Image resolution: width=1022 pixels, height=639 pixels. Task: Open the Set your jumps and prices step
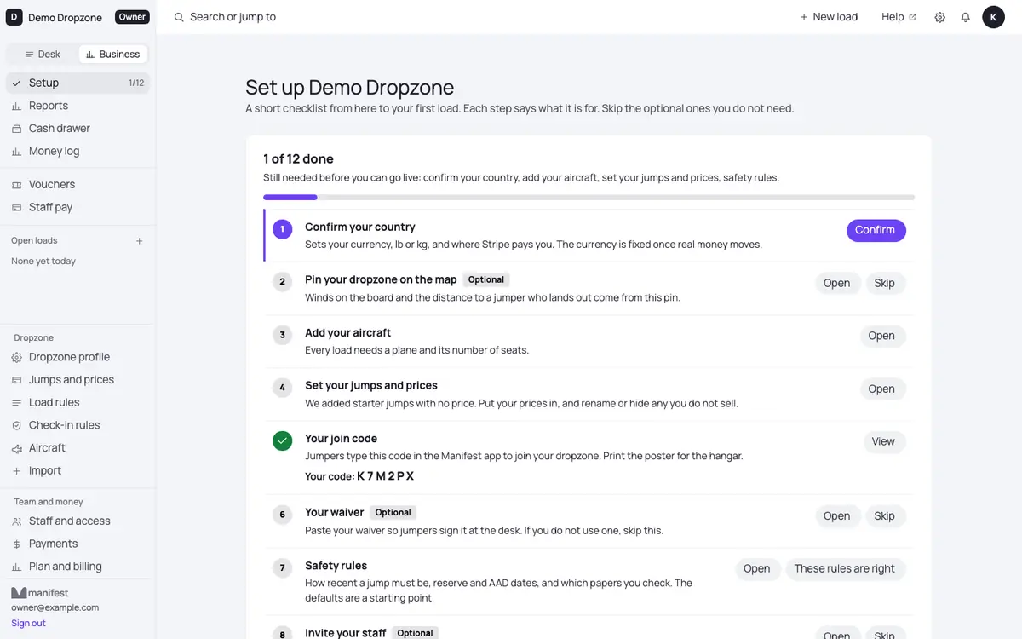881,389
